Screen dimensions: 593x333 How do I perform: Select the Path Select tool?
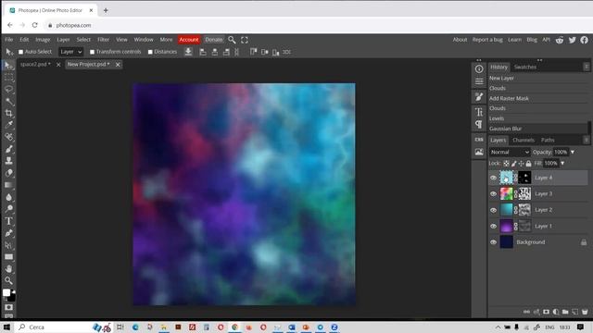click(x=8, y=245)
